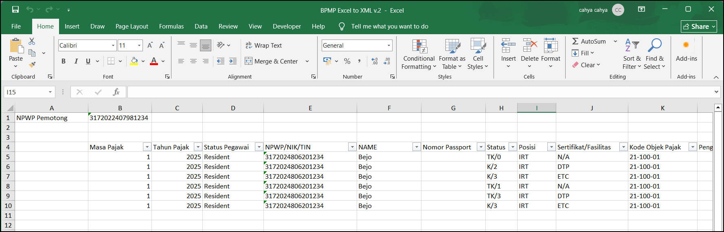724x232 pixels.
Task: Click the Share button
Action: pyautogui.click(x=698, y=26)
